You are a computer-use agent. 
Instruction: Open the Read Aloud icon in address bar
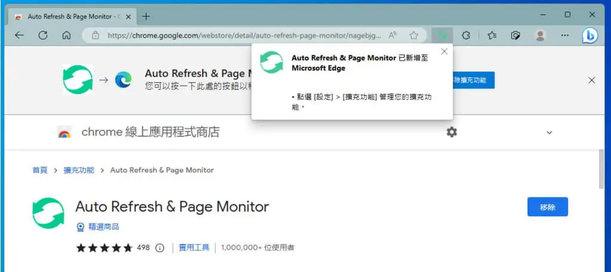click(x=393, y=35)
